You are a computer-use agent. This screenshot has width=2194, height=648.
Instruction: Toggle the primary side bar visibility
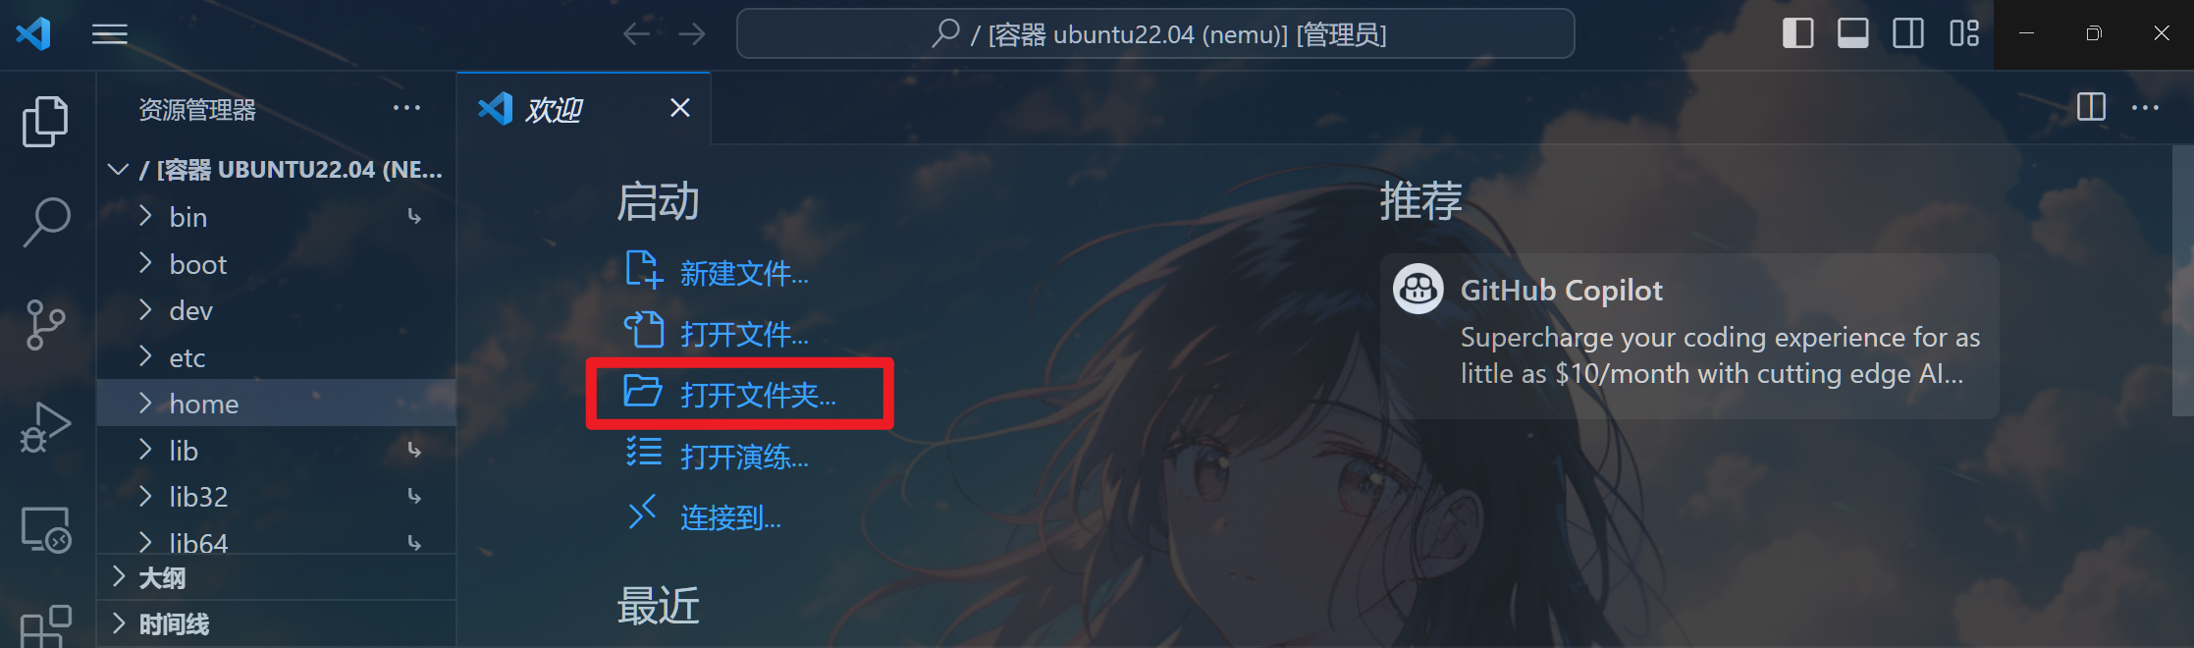[x=1797, y=33]
